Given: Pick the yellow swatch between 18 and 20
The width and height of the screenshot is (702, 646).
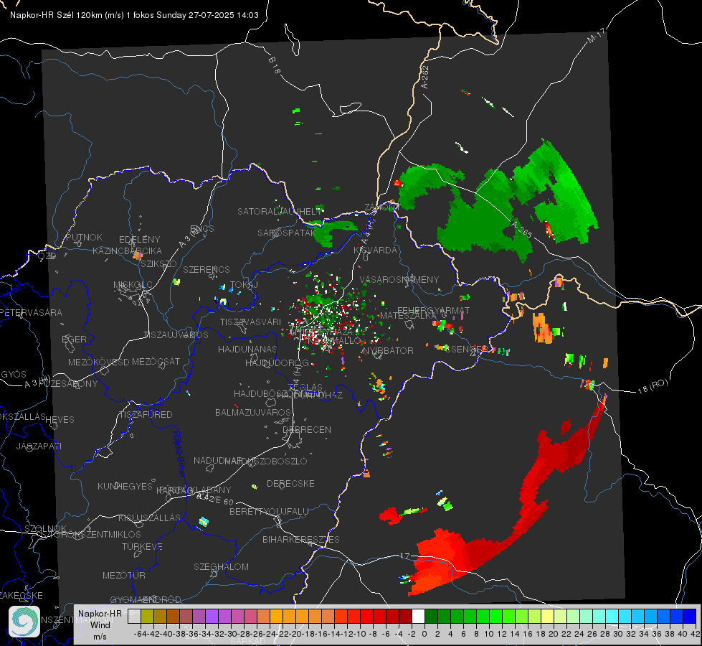Looking at the screenshot, I should point(547,616).
